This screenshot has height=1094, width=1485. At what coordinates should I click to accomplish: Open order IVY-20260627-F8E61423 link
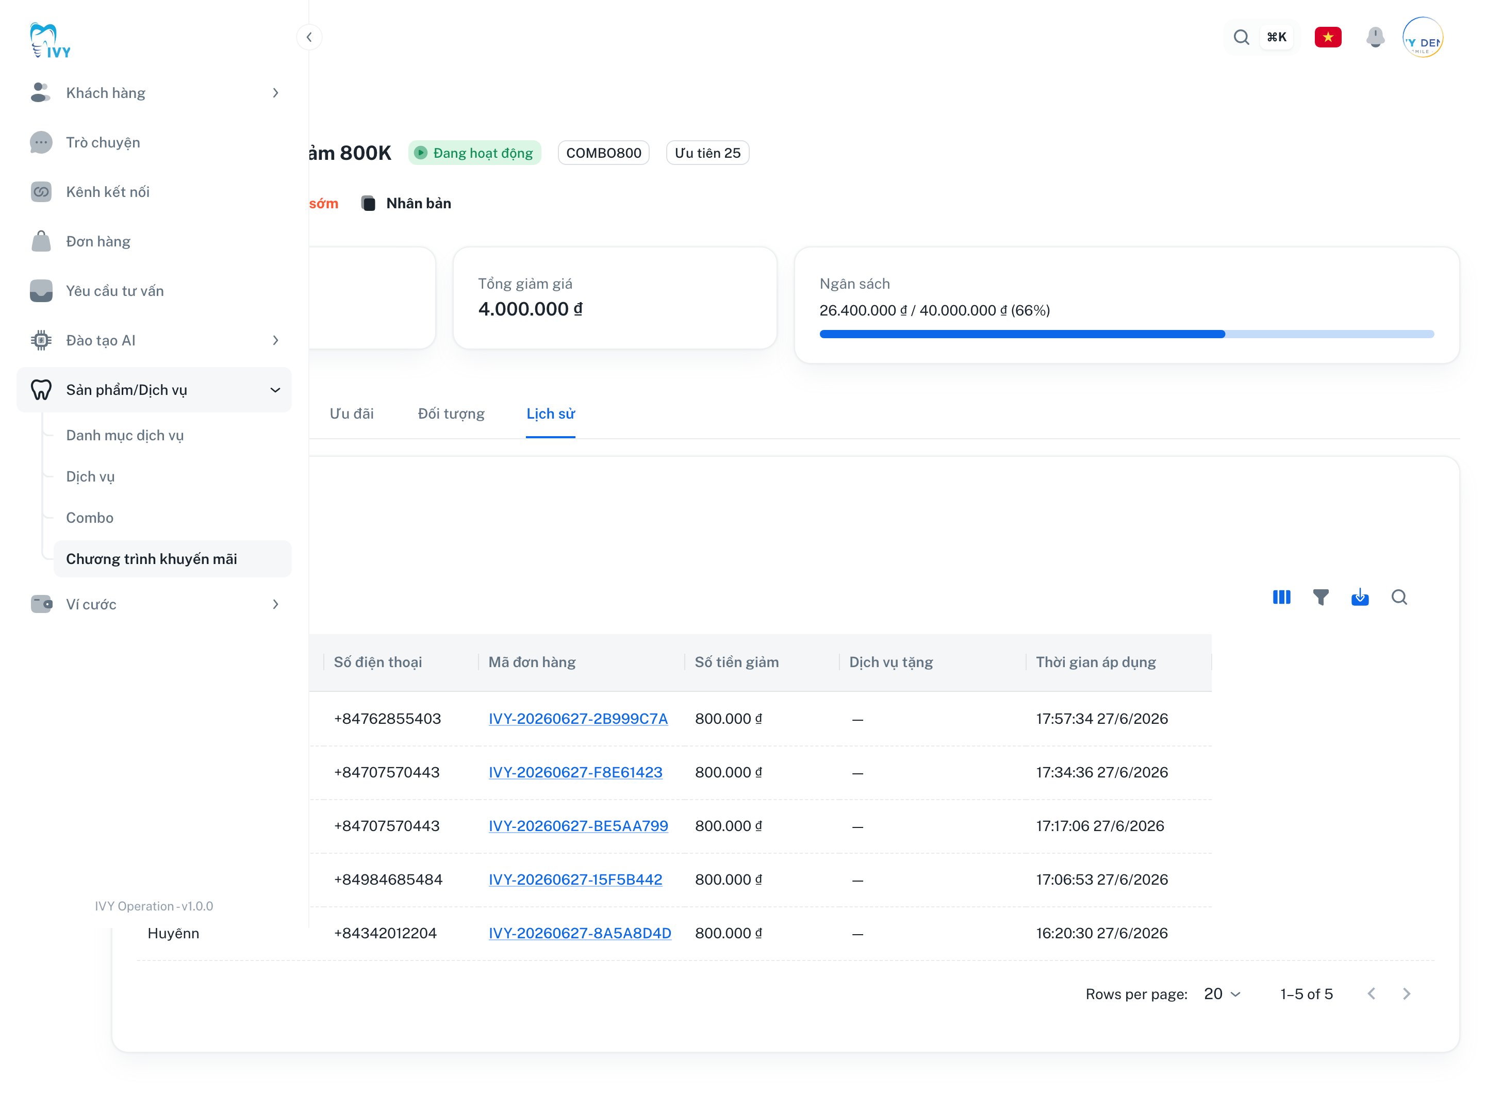coord(575,772)
